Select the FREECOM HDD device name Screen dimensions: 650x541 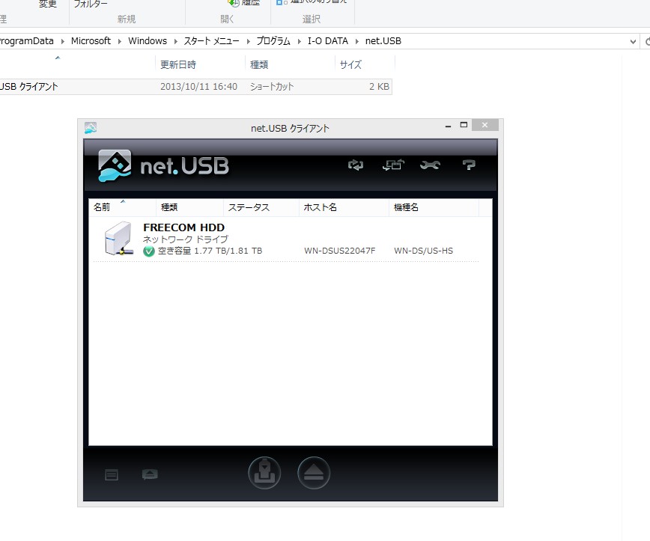(183, 227)
